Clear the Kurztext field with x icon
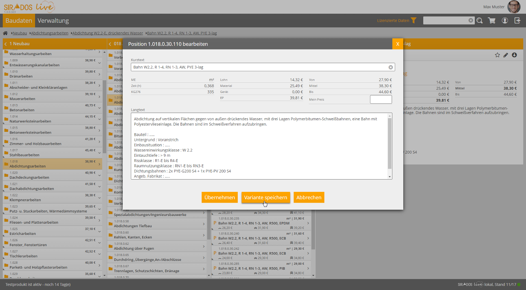Viewport: 526px width, 290px height. [391, 67]
